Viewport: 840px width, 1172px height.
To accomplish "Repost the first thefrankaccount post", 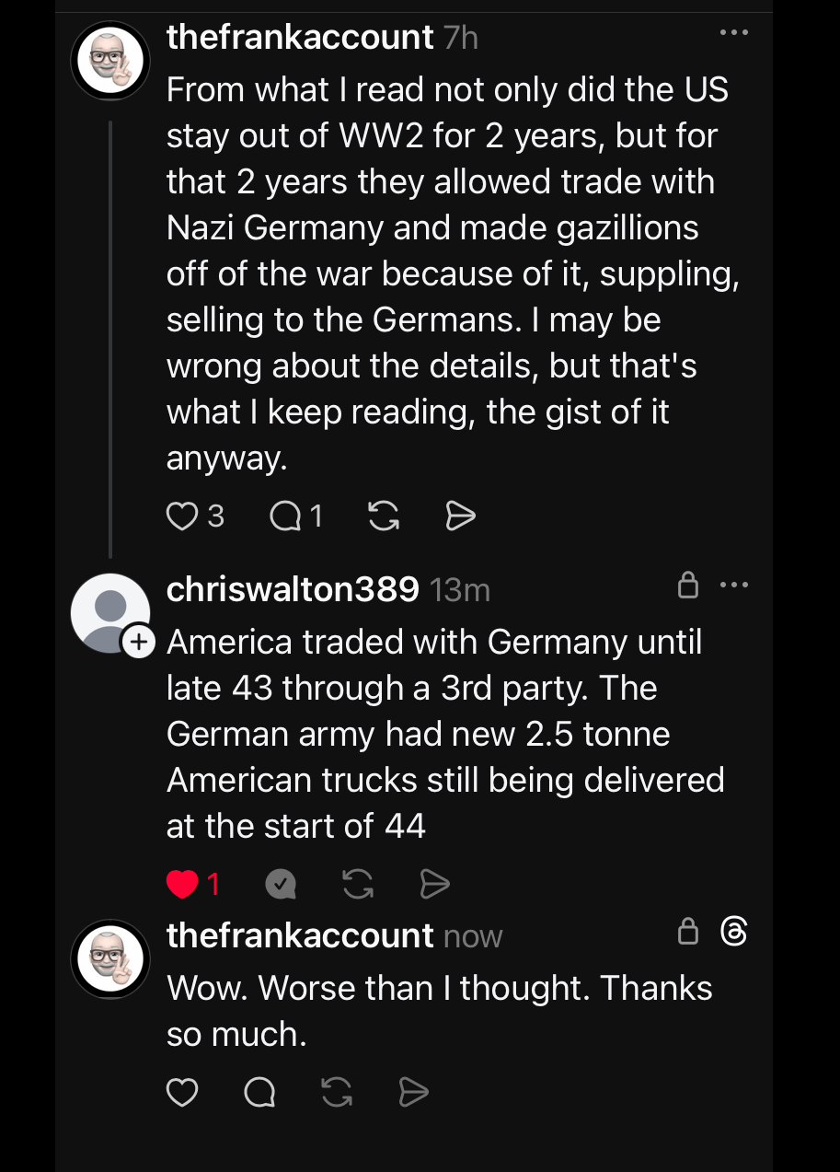I will point(383,516).
